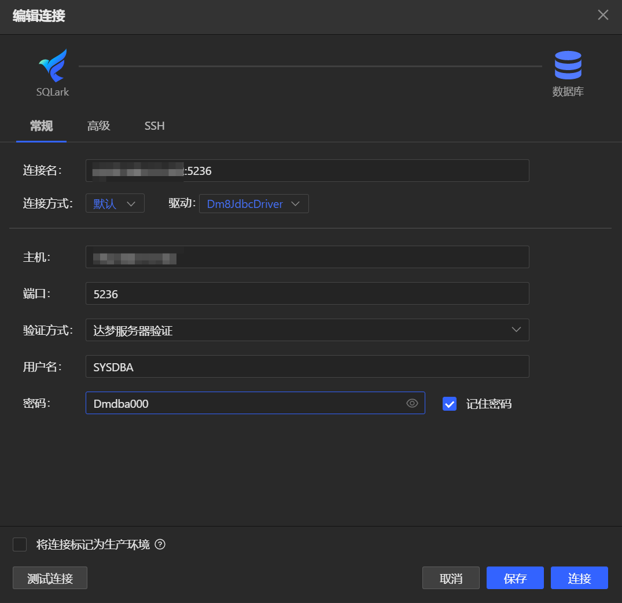The height and width of the screenshot is (603, 622).
Task: Click the SQLark text under logo
Action: 53,92
